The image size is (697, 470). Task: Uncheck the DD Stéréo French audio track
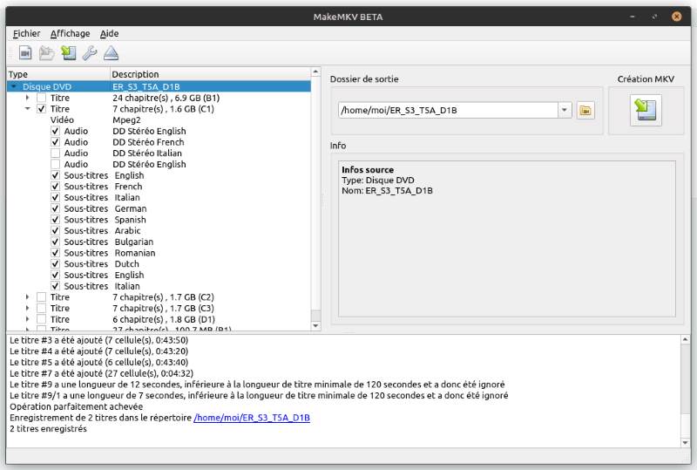click(x=55, y=142)
